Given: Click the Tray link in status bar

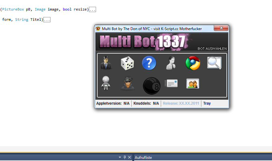Looking at the screenshot, I should [x=207, y=103].
